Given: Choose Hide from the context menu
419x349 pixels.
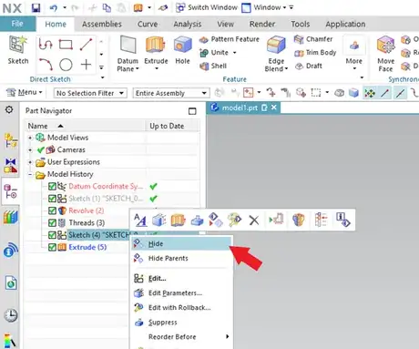Looking at the screenshot, I should (182, 243).
